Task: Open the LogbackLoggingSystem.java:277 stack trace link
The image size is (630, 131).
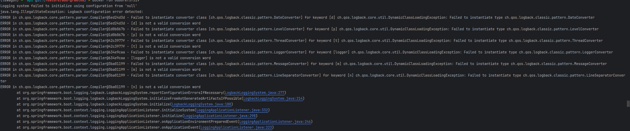Action: point(255,93)
